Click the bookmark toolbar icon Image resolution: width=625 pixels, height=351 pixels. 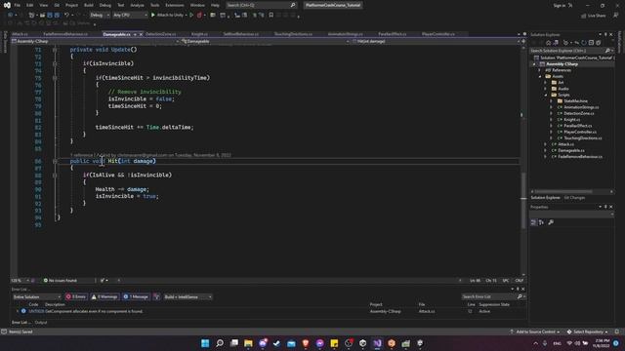(x=271, y=16)
